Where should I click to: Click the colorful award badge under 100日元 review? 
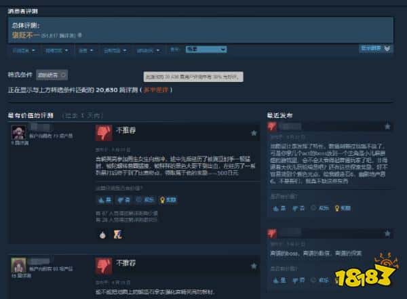117,235
